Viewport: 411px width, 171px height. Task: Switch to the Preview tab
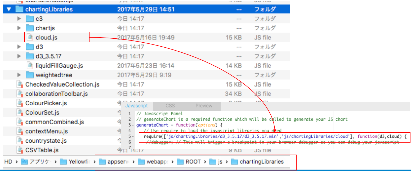pyautogui.click(x=204, y=105)
